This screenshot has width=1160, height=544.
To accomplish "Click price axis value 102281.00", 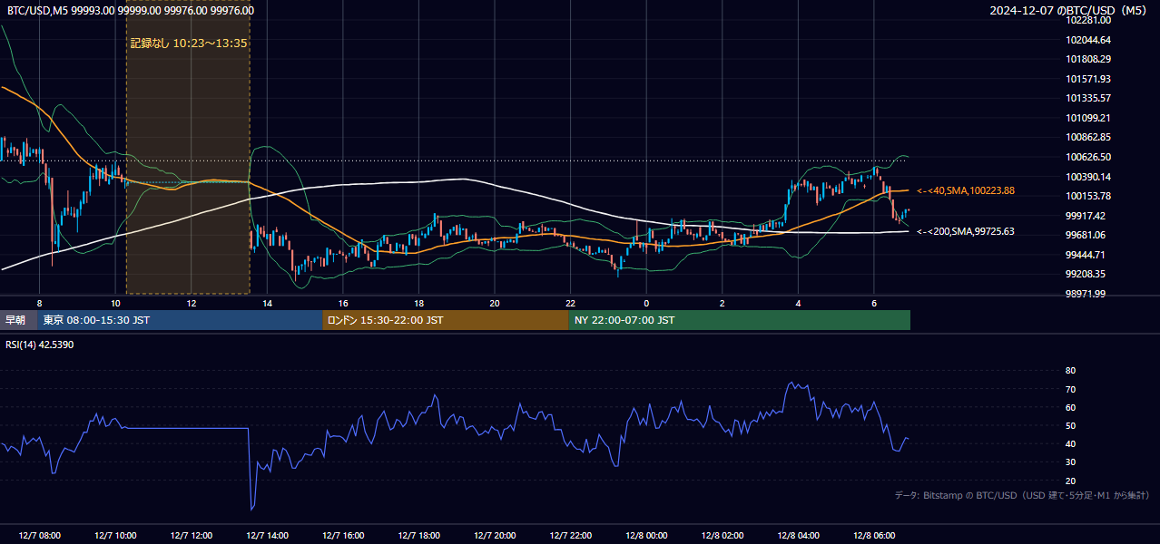I will tap(1088, 20).
